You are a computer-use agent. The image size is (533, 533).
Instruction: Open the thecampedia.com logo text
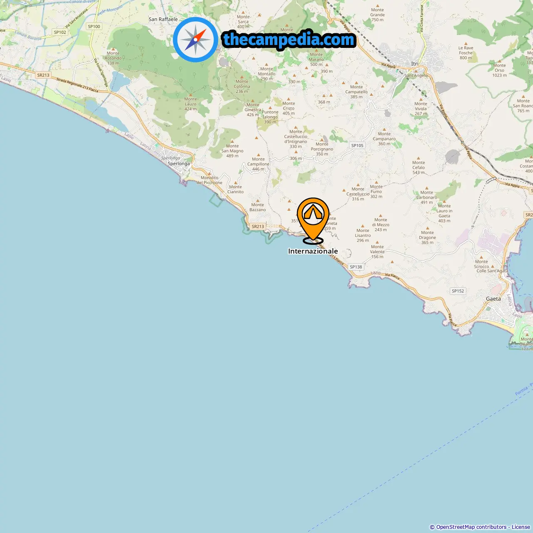[x=289, y=39]
